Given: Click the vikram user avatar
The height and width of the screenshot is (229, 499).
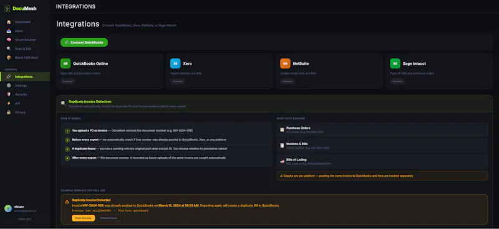Looking at the screenshot, I should point(8,208).
